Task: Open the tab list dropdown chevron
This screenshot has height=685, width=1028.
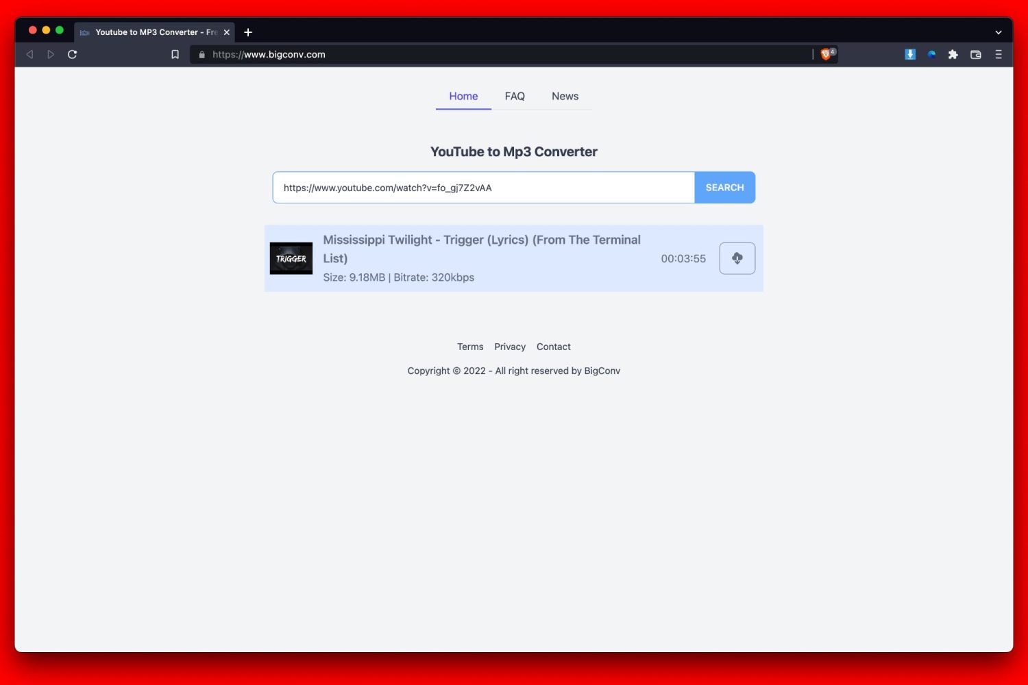Action: point(999,32)
